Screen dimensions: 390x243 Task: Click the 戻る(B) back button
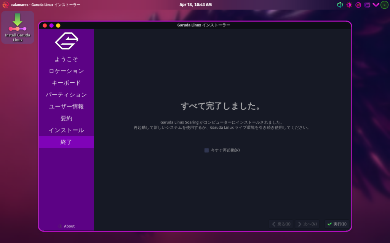[x=281, y=224]
